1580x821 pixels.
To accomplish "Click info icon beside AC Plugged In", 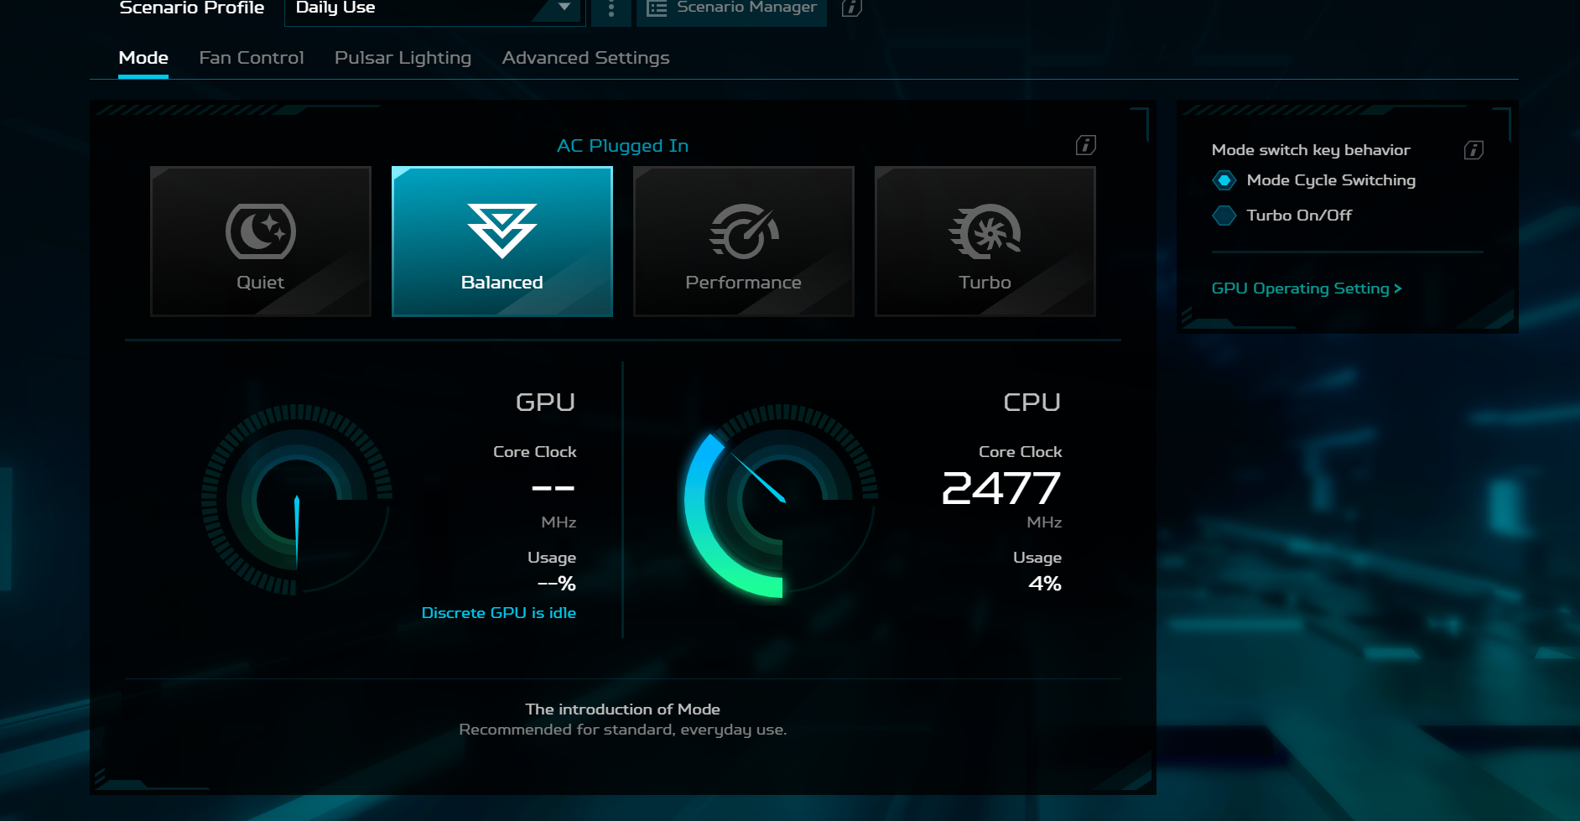I will click(x=1085, y=145).
